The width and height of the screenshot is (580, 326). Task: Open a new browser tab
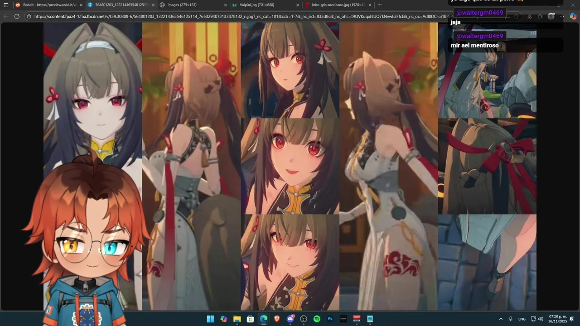pyautogui.click(x=380, y=5)
